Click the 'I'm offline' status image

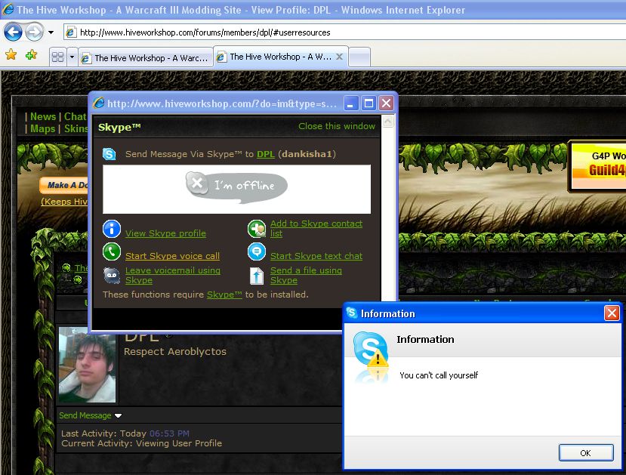coord(237,188)
